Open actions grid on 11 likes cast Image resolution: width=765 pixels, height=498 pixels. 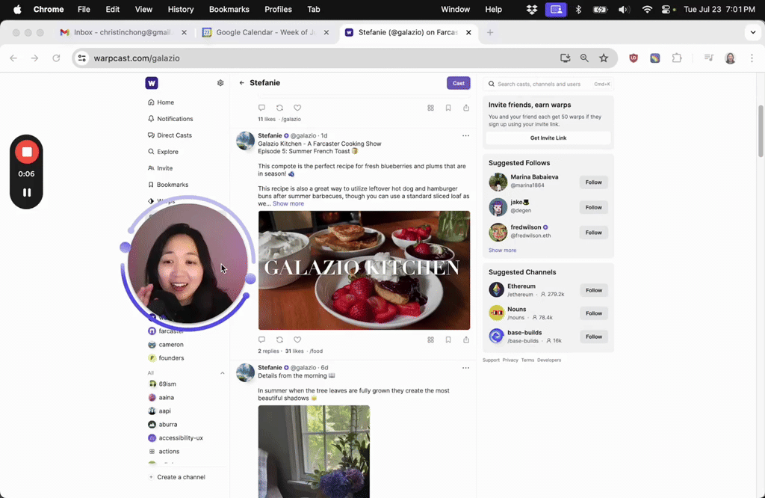click(x=431, y=108)
